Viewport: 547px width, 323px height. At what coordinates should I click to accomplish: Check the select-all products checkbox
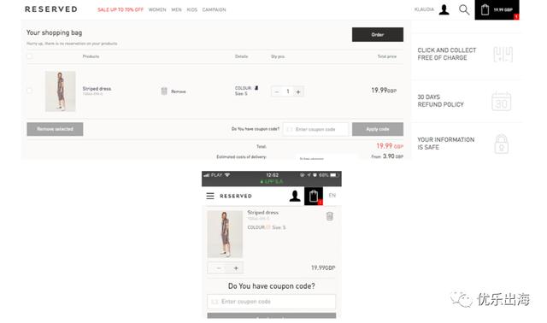(x=30, y=56)
